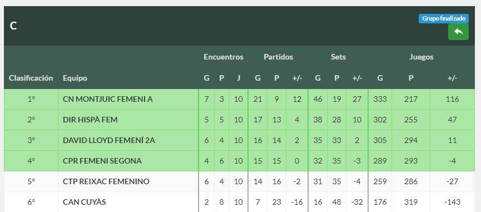Image resolution: width=481 pixels, height=212 pixels.
Task: Click the J column header under Encuentros
Action: click(x=239, y=78)
